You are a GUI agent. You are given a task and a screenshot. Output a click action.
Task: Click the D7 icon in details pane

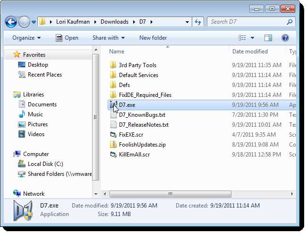[x=23, y=211]
